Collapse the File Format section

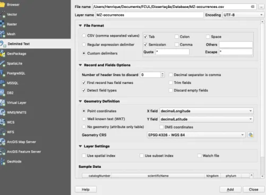point(80,26)
